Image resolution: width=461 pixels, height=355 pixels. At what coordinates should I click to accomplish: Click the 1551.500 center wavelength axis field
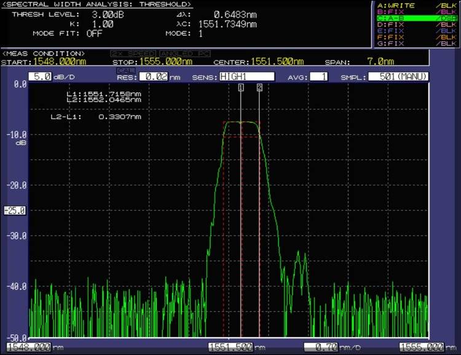(231, 347)
